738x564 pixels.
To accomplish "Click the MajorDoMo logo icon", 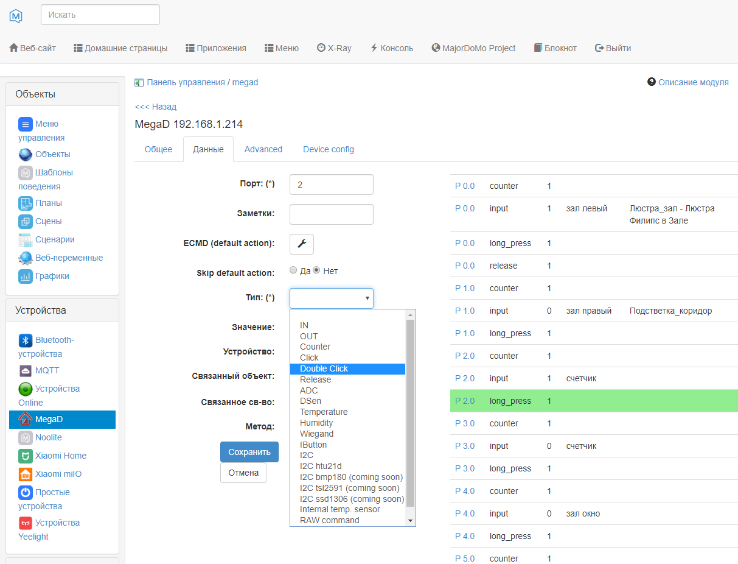I will coord(16,16).
